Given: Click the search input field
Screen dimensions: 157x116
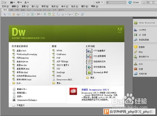Looking at the screenshot, I should 116,2.
